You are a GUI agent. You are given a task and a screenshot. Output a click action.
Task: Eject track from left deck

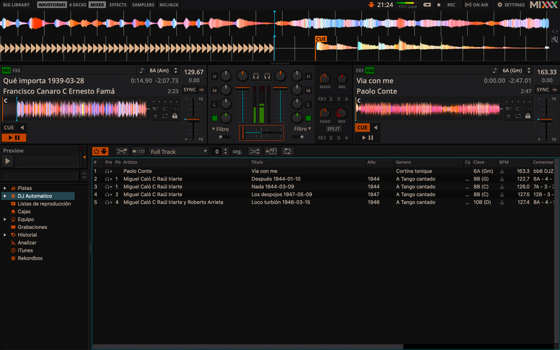155,116
